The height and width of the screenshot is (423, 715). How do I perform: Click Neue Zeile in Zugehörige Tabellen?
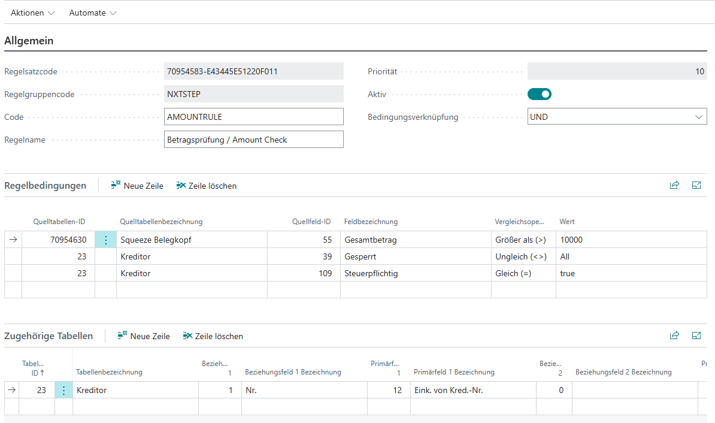click(144, 336)
